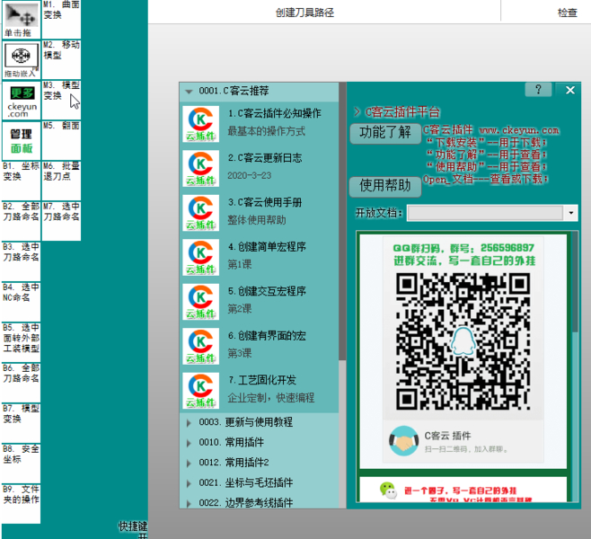Click the logo icon for 创建有界面的宏

pyautogui.click(x=201, y=347)
